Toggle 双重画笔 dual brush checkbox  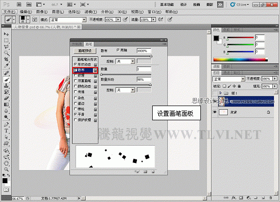76,81
